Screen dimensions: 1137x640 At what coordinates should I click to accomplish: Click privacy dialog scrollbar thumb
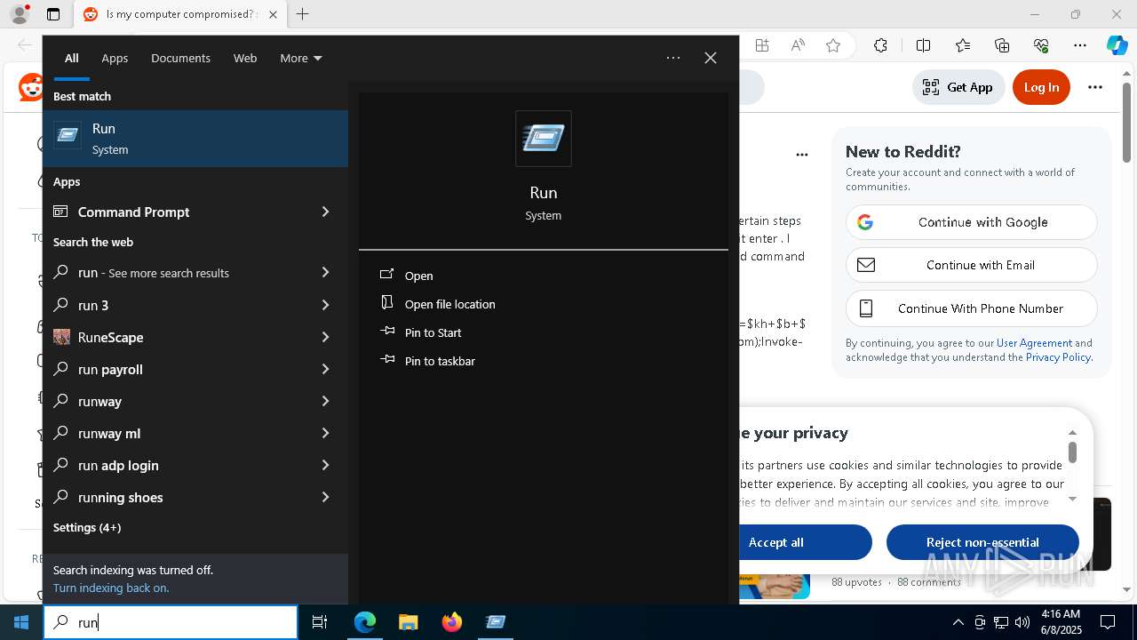(x=1072, y=452)
